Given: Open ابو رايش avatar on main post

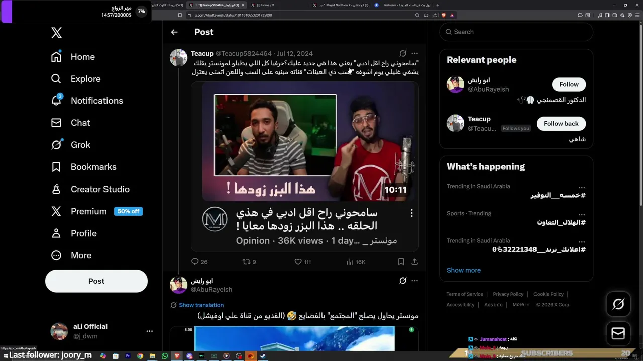Looking at the screenshot, I should [178, 285].
